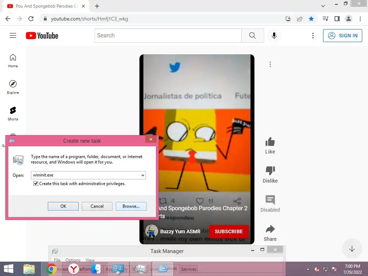Click the install app icon in address bar
Viewport: 368px width, 276px height.
288,19
